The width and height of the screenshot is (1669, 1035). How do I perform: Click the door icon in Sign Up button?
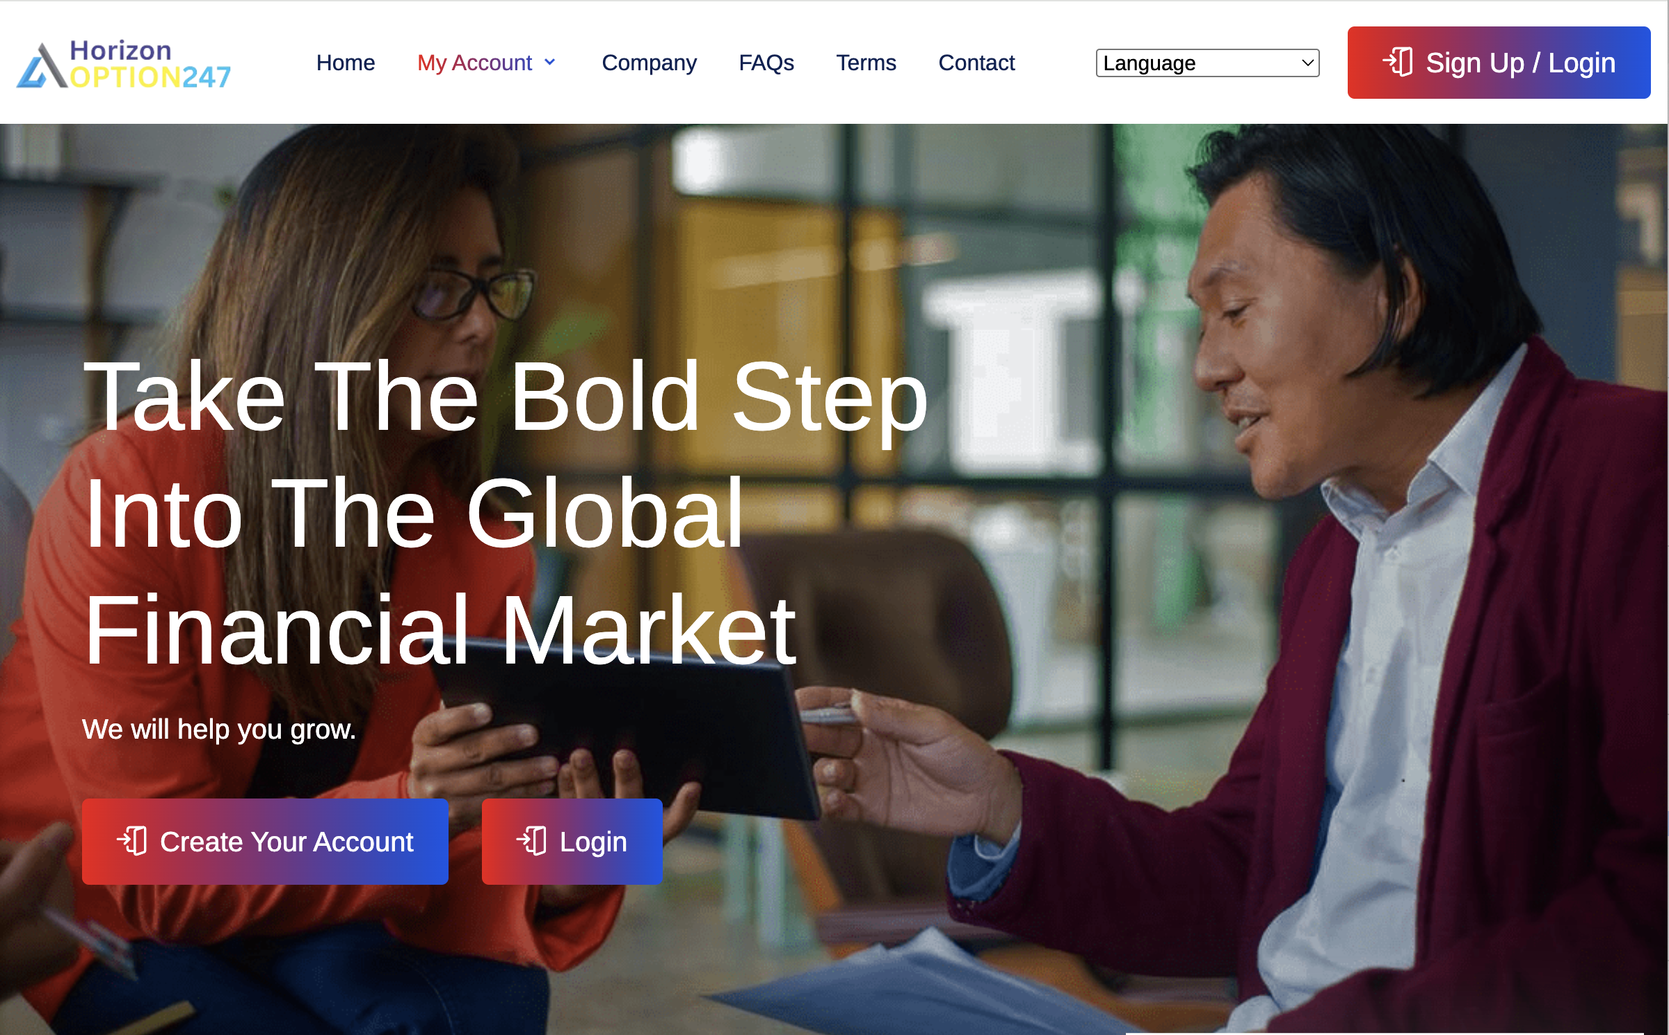click(x=1398, y=62)
